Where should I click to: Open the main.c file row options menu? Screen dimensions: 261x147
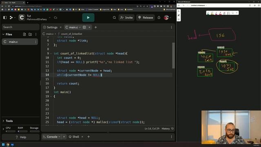[35, 42]
